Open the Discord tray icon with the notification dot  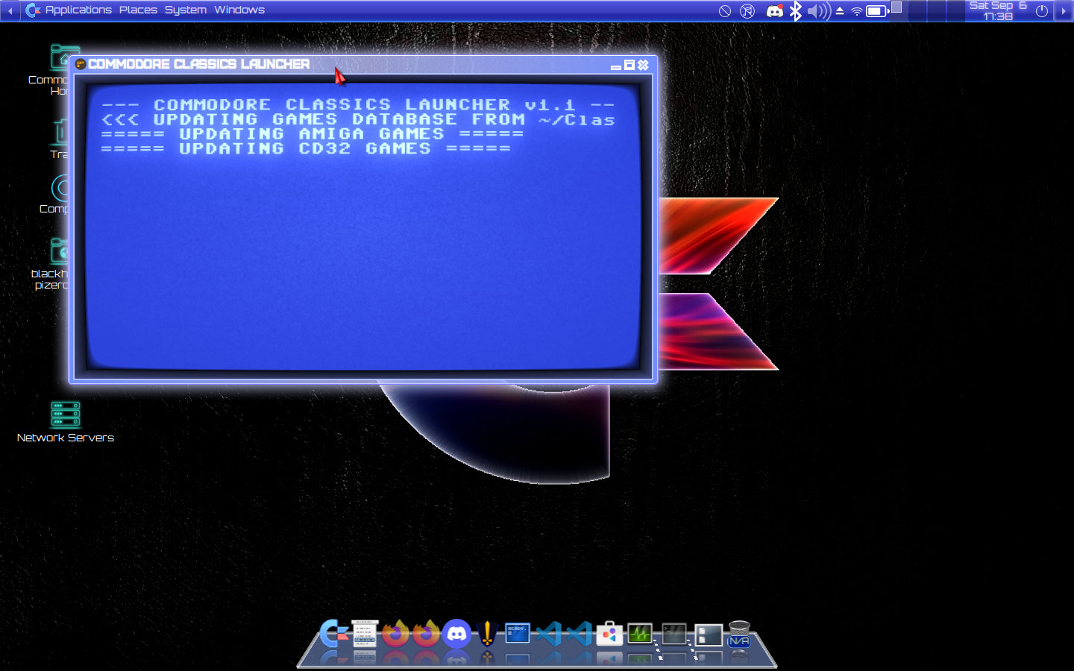775,11
